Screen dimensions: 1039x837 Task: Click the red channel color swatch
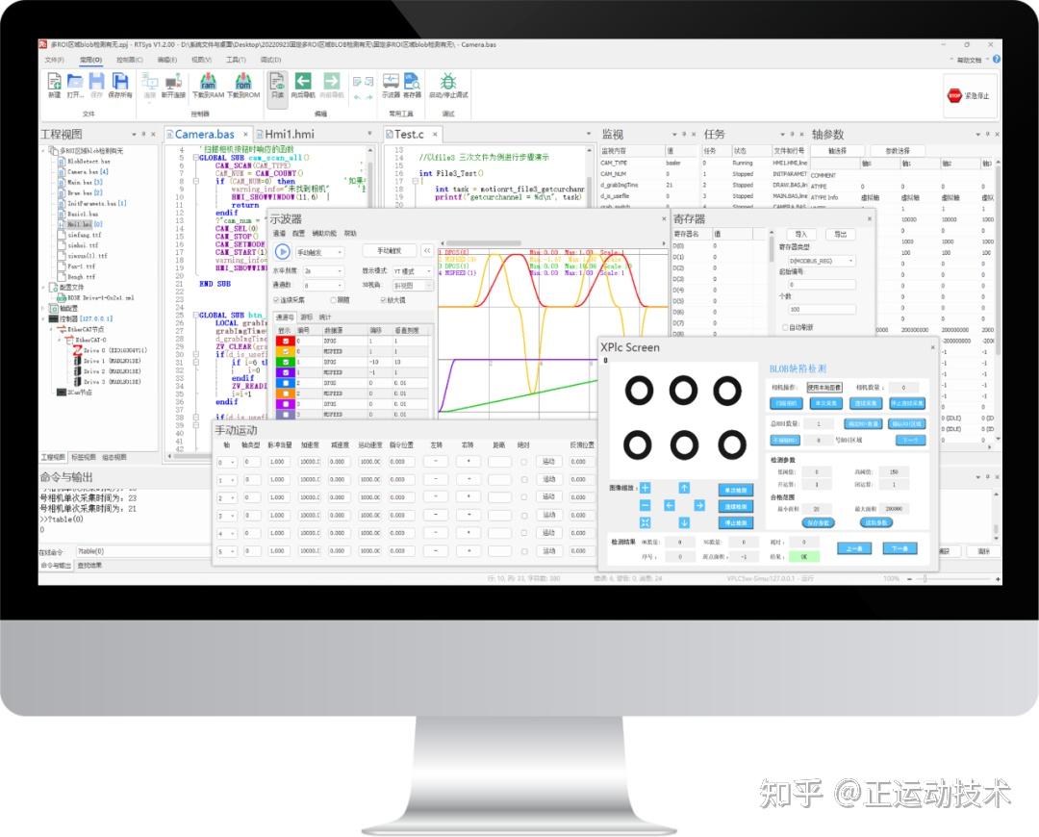285,341
